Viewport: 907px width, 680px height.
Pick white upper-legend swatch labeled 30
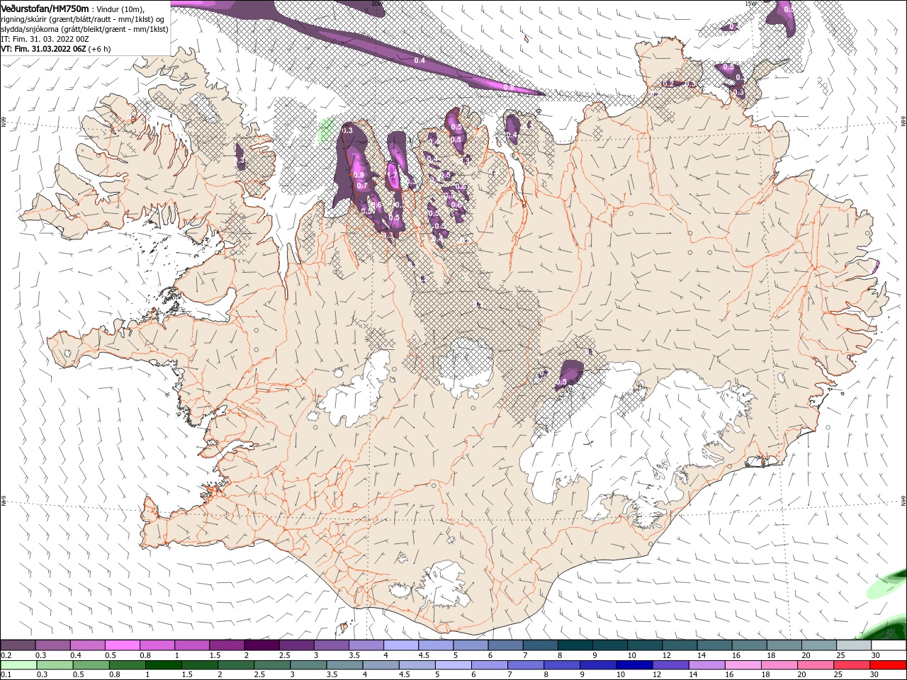[887, 645]
